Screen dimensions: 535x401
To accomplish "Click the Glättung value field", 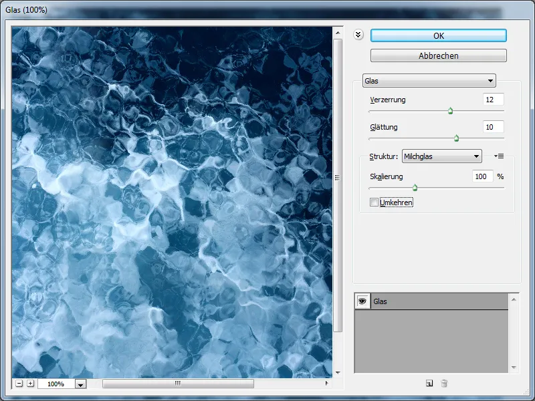I will (494, 127).
